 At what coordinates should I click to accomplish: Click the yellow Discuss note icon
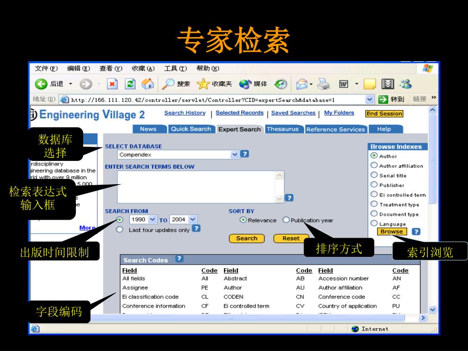point(370,84)
